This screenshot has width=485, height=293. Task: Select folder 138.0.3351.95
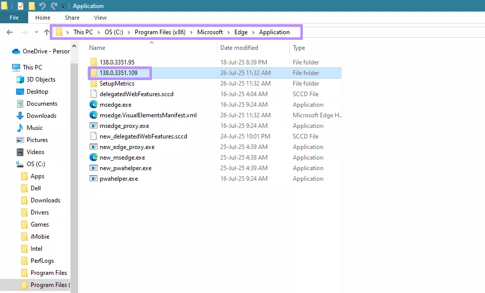pyautogui.click(x=117, y=62)
